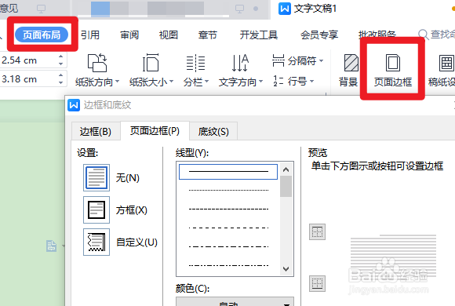Click the WPS logo in dialog title

click(x=74, y=105)
